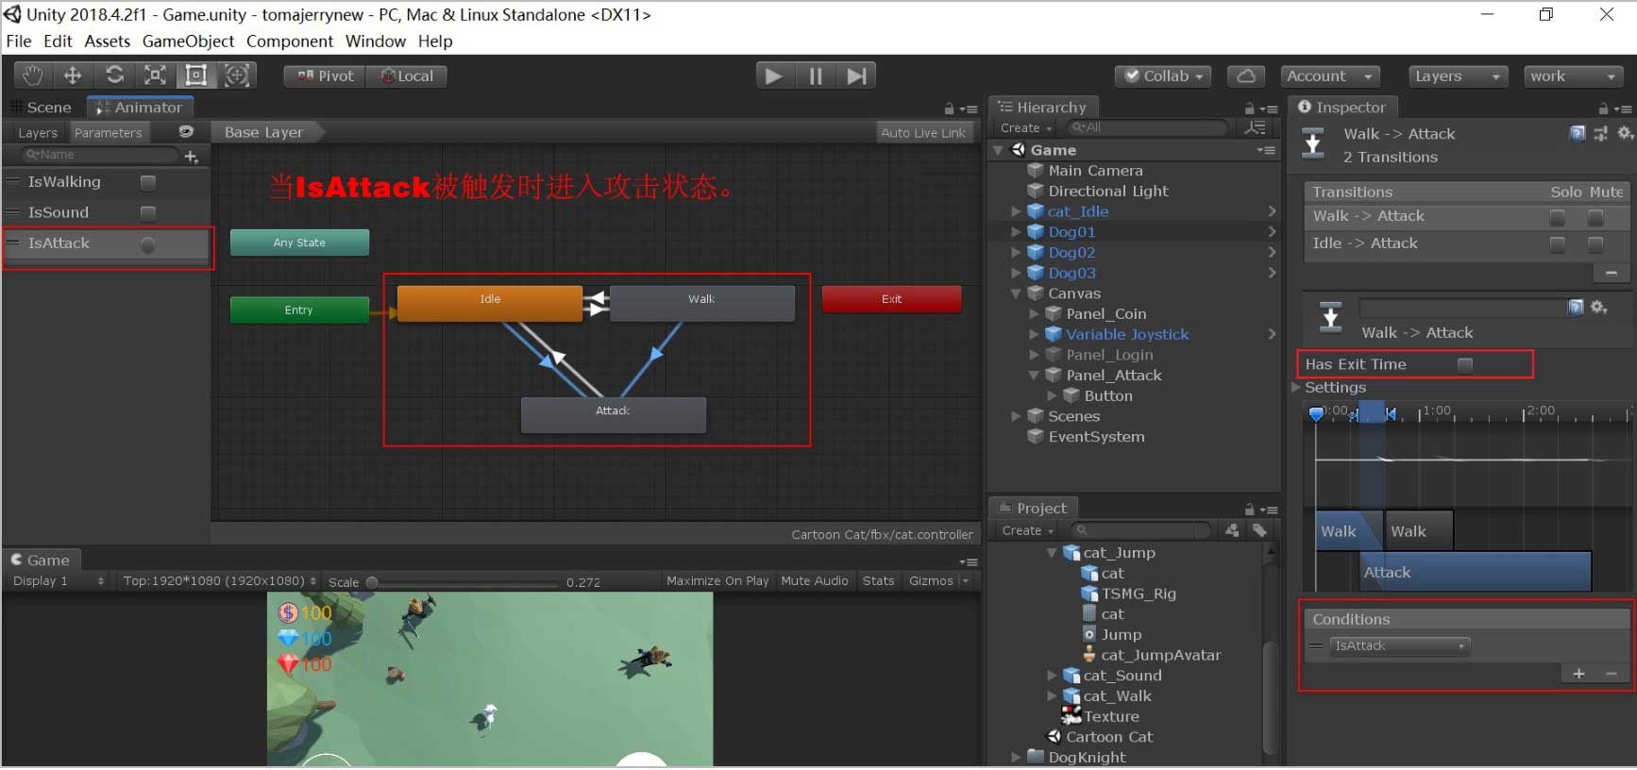This screenshot has height=770, width=1637.
Task: Adjust the Game view Scale slider
Action: coord(372,582)
